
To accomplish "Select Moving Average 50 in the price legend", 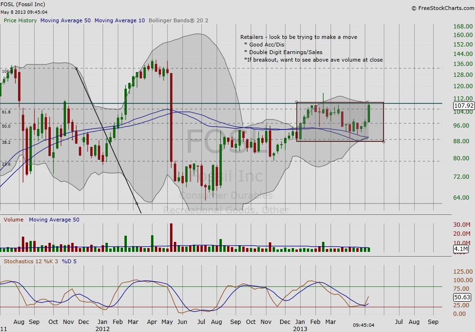I will pyautogui.click(x=66, y=20).
